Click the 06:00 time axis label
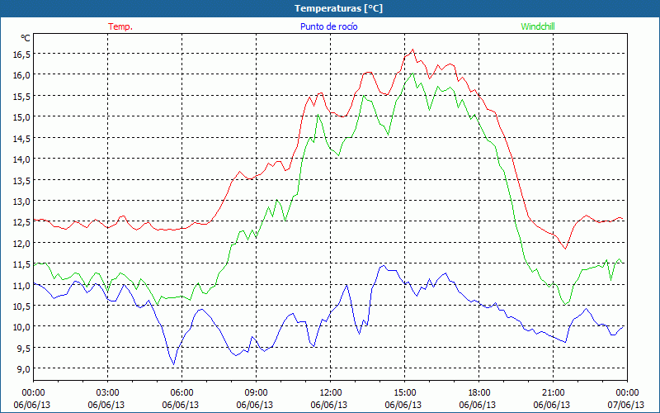The width and height of the screenshot is (660, 413). [181, 393]
